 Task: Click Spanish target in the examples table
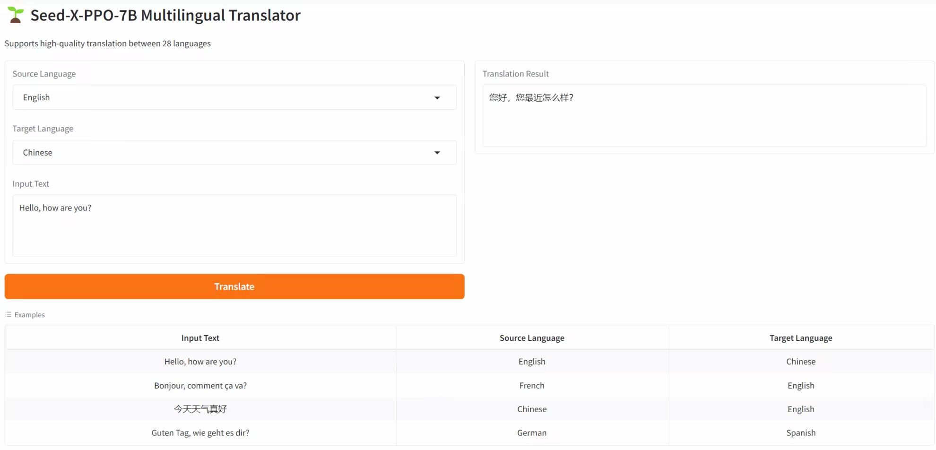click(x=801, y=433)
